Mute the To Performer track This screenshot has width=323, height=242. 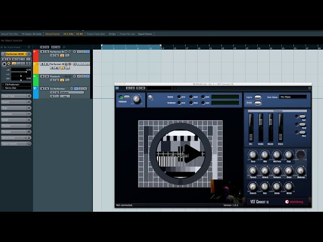(42, 89)
